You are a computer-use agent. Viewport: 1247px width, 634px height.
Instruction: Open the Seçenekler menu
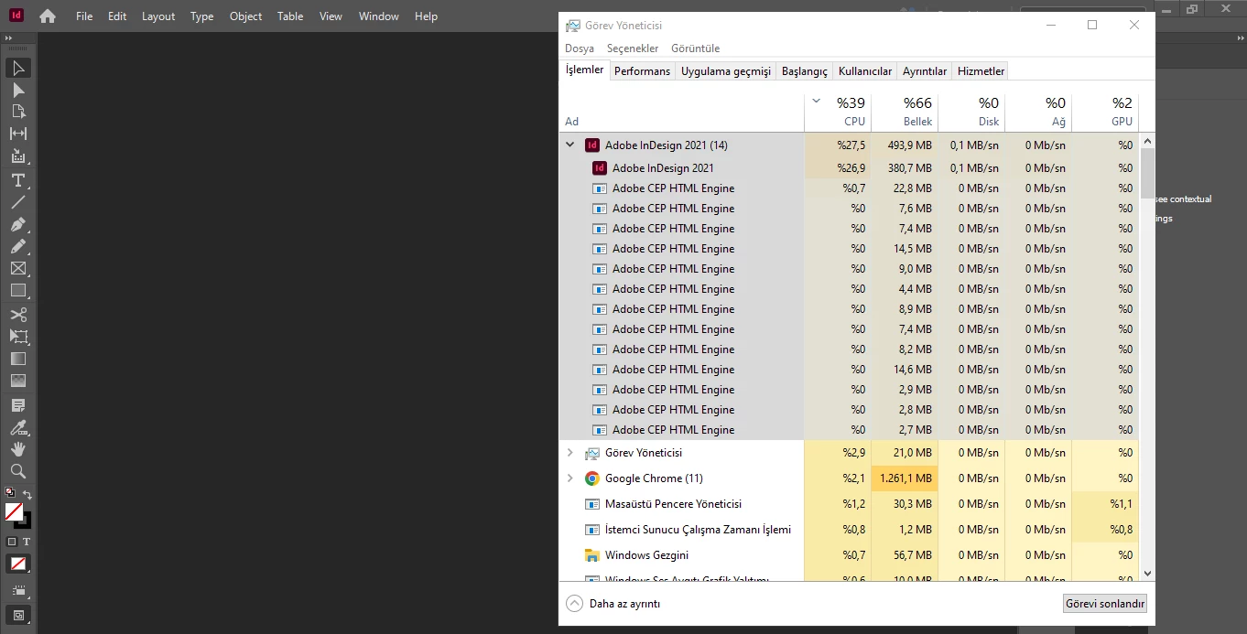(x=633, y=48)
